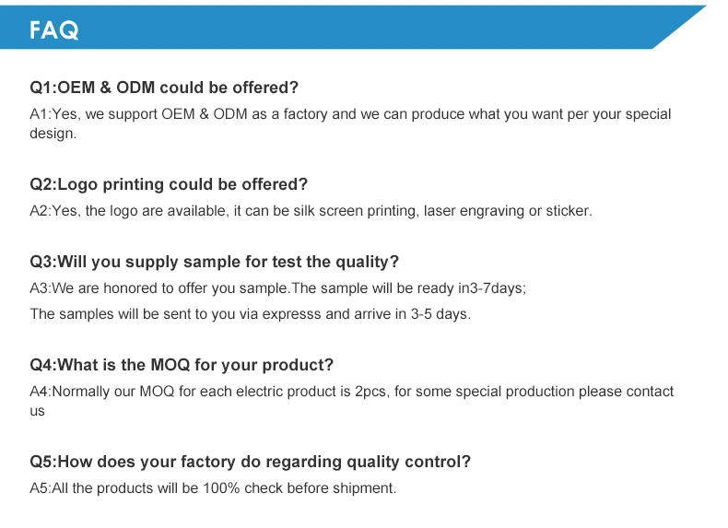Click the A4 answer about normal MOQ
Viewport: 728px width, 528px height.
[x=351, y=392]
